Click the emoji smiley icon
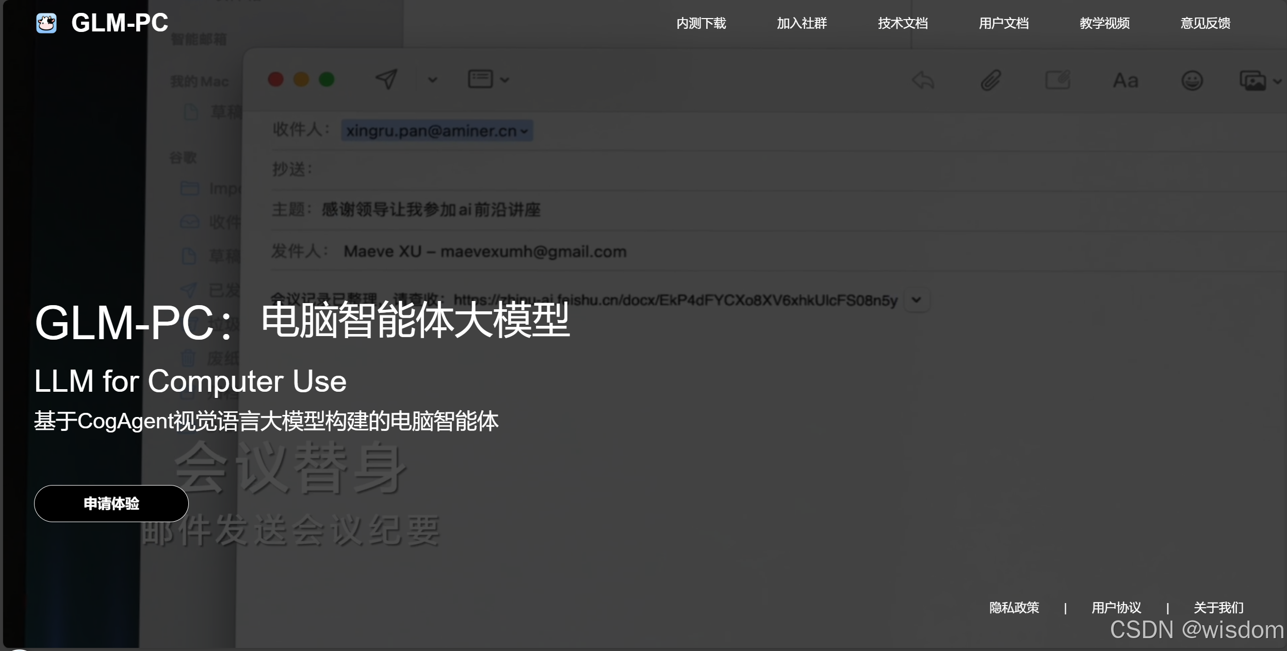The image size is (1287, 651). [1192, 81]
